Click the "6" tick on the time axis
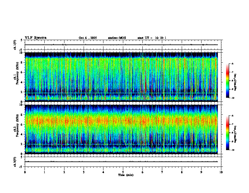 click(x=142, y=172)
